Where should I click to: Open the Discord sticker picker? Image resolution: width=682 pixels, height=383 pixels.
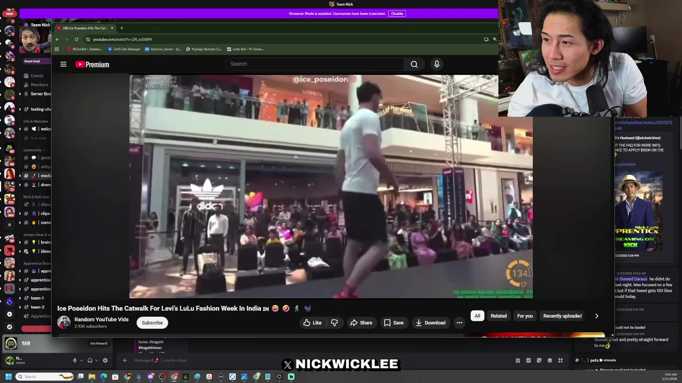pos(539,360)
